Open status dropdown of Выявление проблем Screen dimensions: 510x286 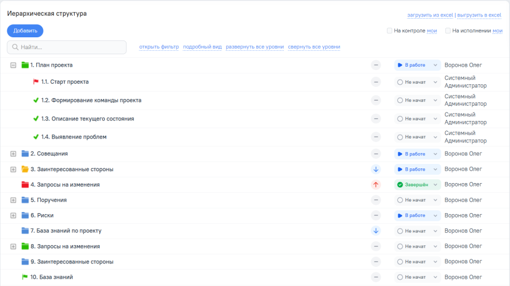coord(417,137)
